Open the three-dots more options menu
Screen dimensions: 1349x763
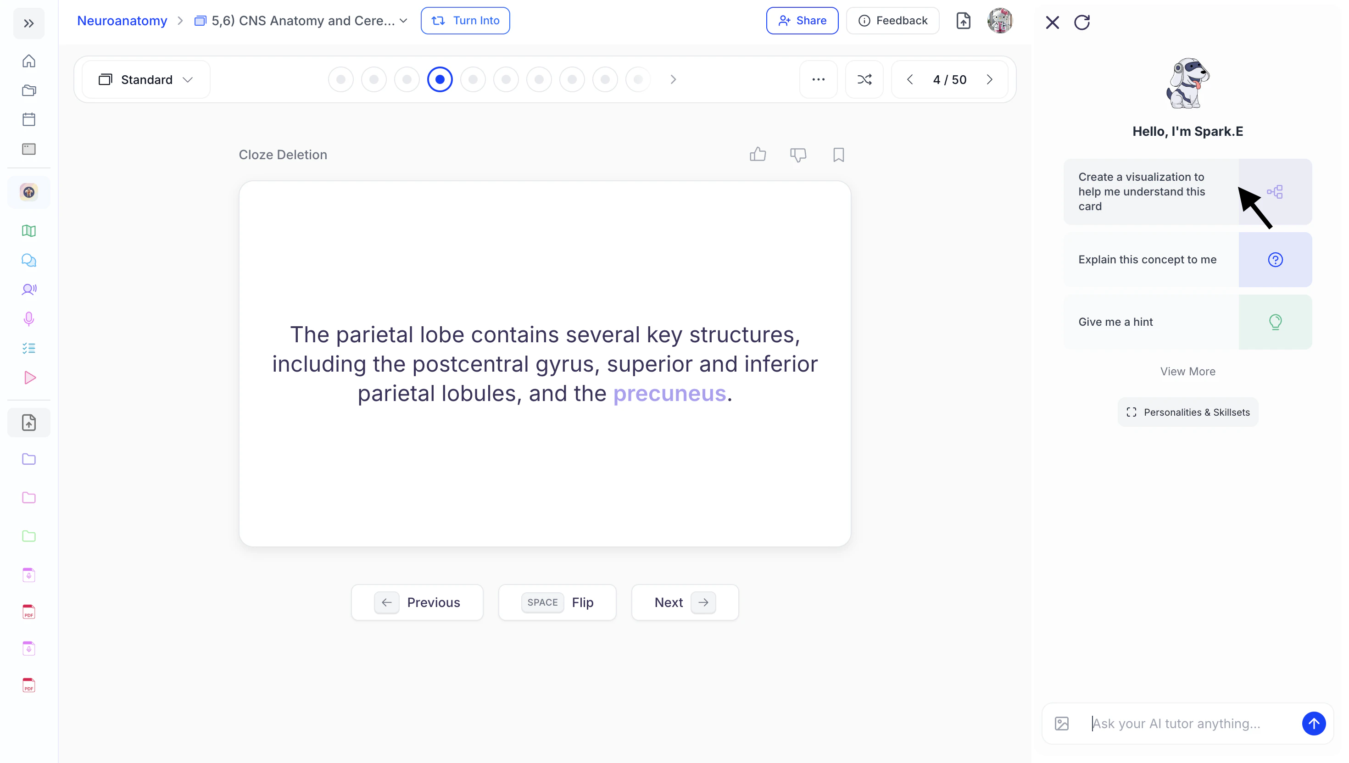coord(818,80)
